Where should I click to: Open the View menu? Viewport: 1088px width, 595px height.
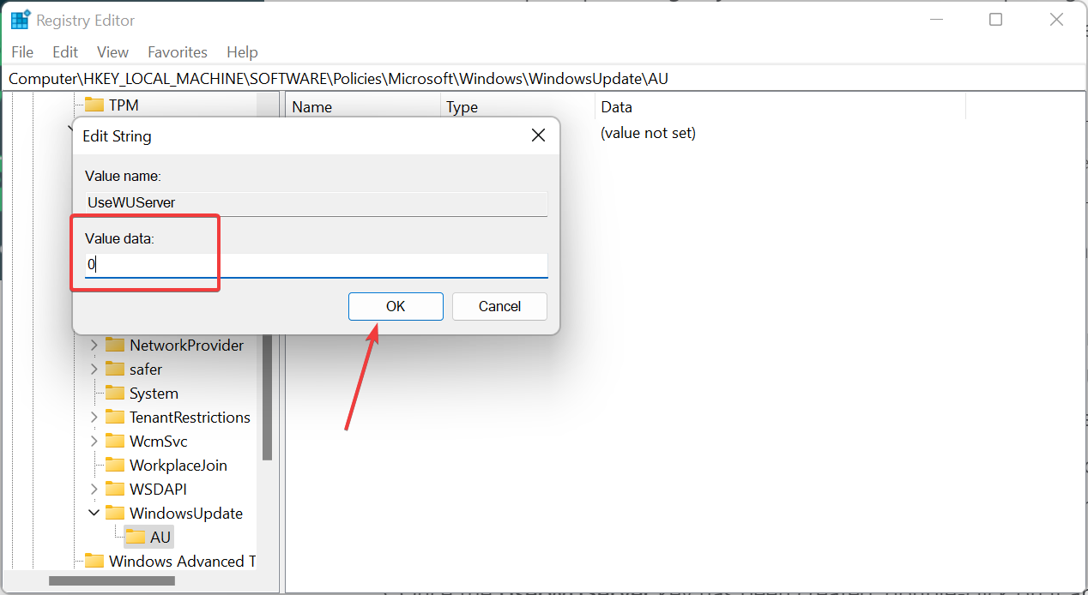(112, 52)
